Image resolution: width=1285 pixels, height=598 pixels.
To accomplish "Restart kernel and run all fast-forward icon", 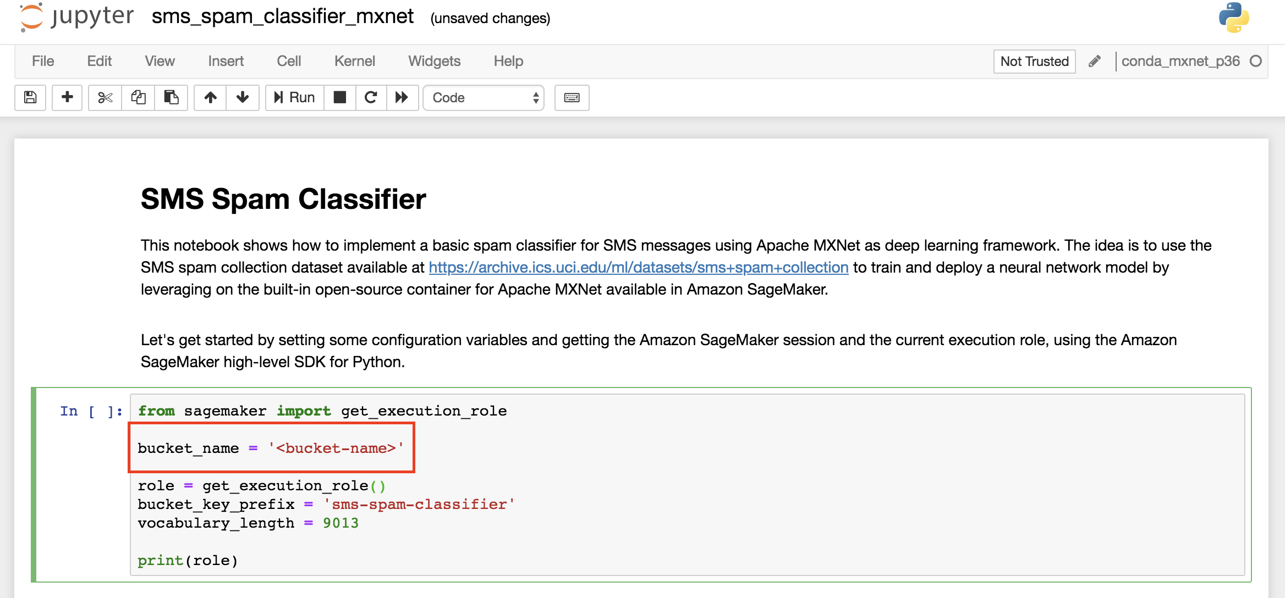I will [402, 97].
